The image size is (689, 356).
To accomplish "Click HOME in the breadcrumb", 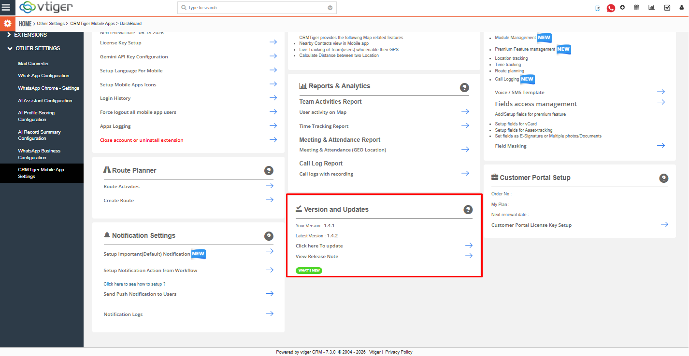I will 25,24.
